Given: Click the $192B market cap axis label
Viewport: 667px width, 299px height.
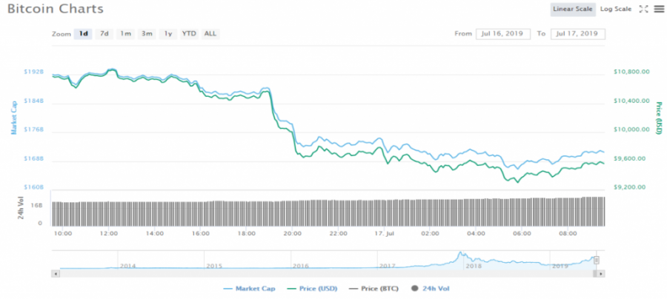Looking at the screenshot, I should [x=33, y=72].
